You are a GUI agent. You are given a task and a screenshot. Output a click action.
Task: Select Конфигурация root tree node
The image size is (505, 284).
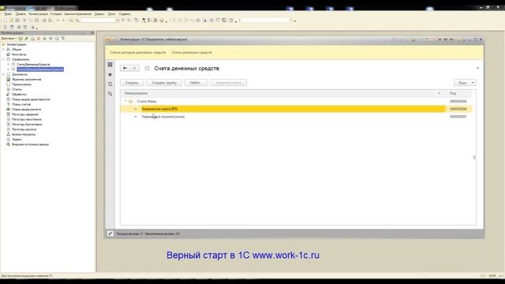(x=17, y=44)
